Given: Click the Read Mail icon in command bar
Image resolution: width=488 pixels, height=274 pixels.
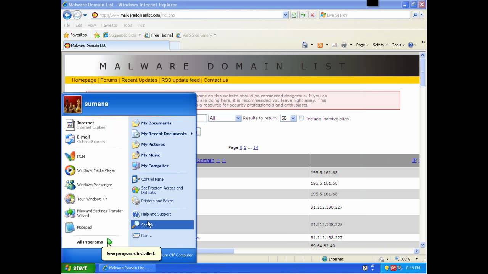Looking at the screenshot, I should (334, 45).
